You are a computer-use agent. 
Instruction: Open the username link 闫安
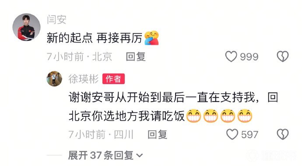56,20
